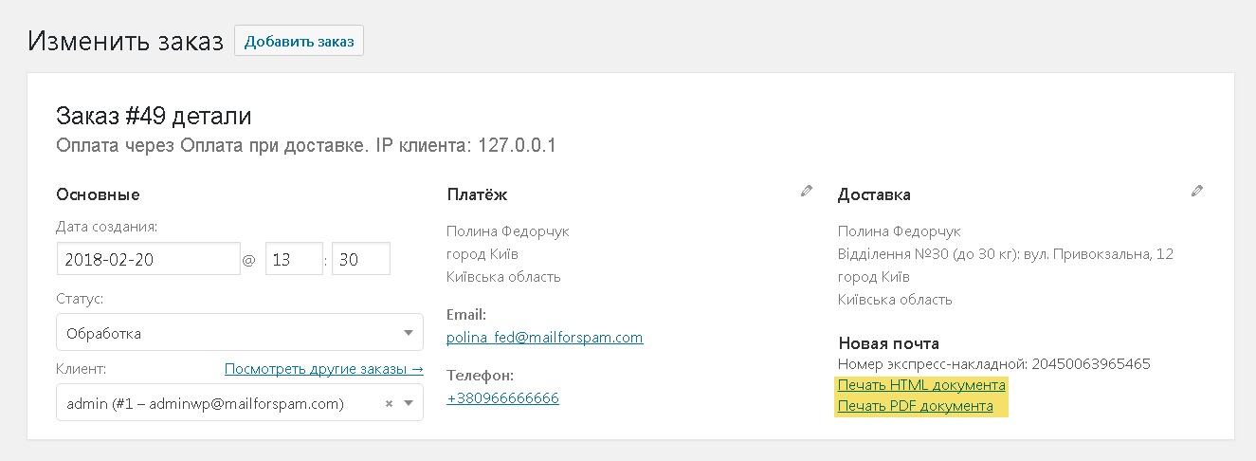The image size is (1256, 461).
Task: Click the express waybill number 20450063965465
Action: coord(1091,364)
